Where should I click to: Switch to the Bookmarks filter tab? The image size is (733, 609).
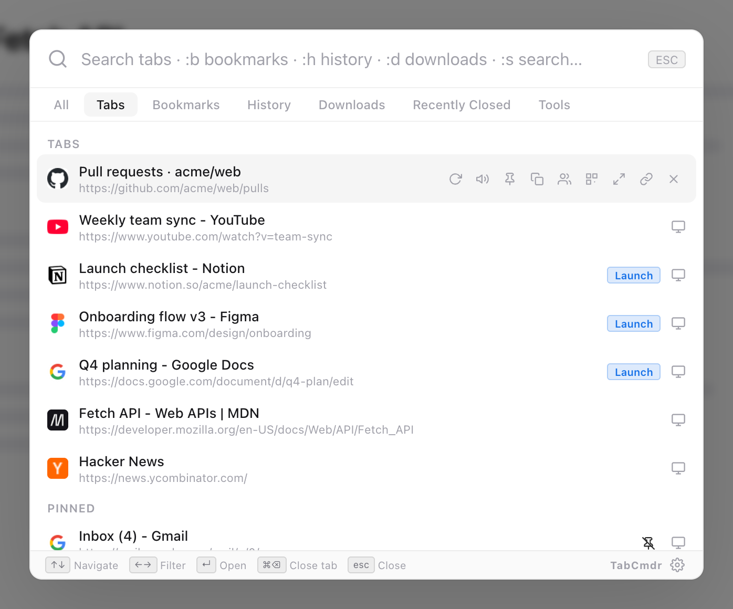coord(186,105)
